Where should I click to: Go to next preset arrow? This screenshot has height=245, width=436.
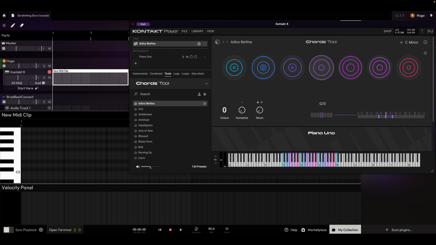pos(227,42)
